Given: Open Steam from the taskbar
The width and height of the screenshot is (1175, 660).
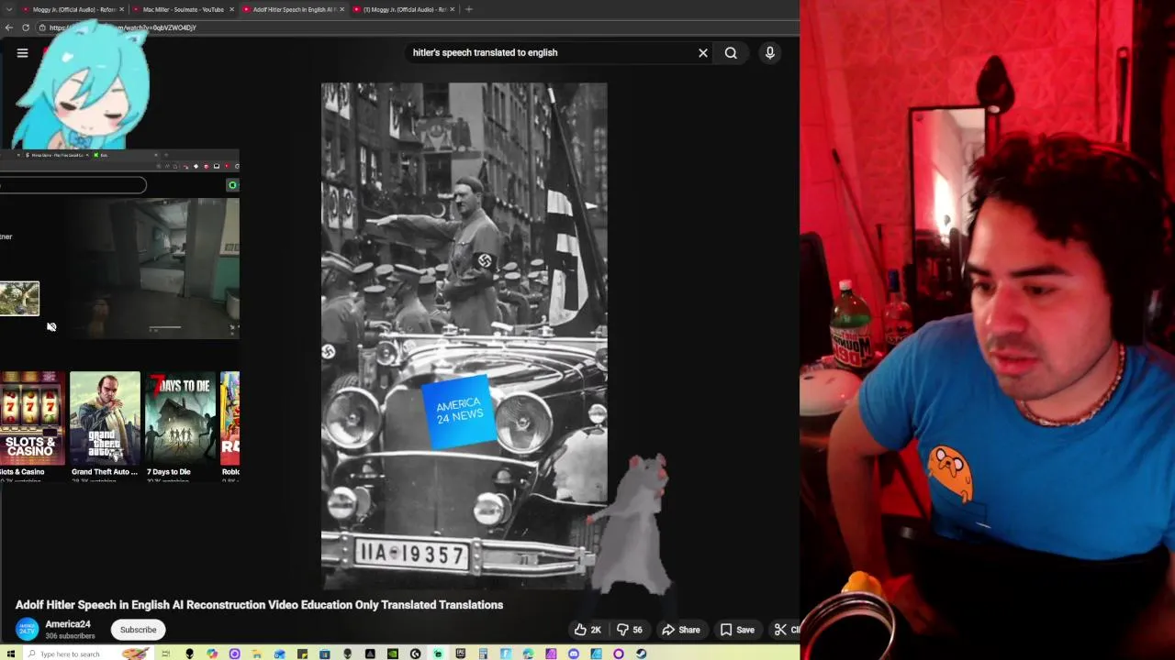Looking at the screenshot, I should pyautogui.click(x=641, y=654).
